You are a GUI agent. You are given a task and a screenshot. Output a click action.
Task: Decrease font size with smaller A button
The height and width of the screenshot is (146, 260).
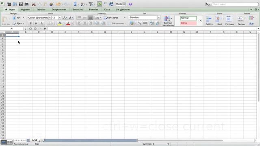71,18
